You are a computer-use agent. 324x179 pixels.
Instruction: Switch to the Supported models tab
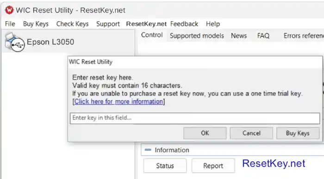click(197, 36)
